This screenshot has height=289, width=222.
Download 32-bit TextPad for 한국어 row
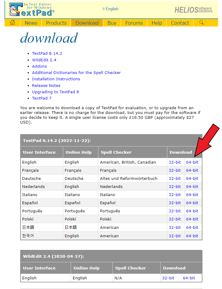(175, 236)
